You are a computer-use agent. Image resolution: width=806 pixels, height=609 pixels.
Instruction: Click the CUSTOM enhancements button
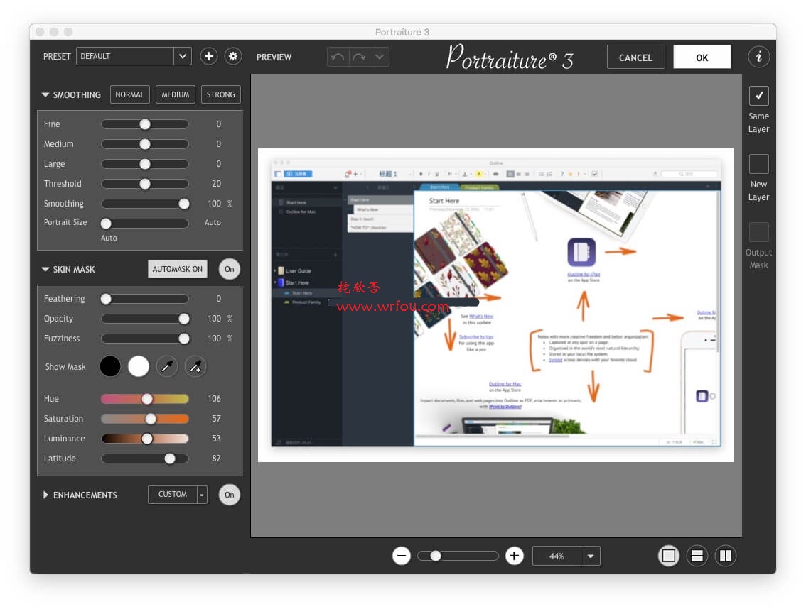tap(172, 495)
